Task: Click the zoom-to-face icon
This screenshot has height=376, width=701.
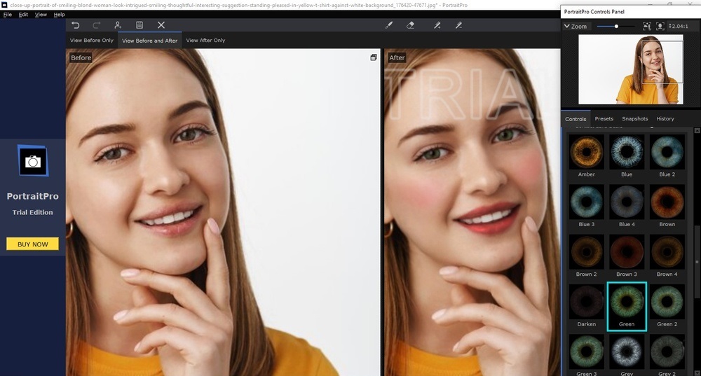Action: (660, 27)
